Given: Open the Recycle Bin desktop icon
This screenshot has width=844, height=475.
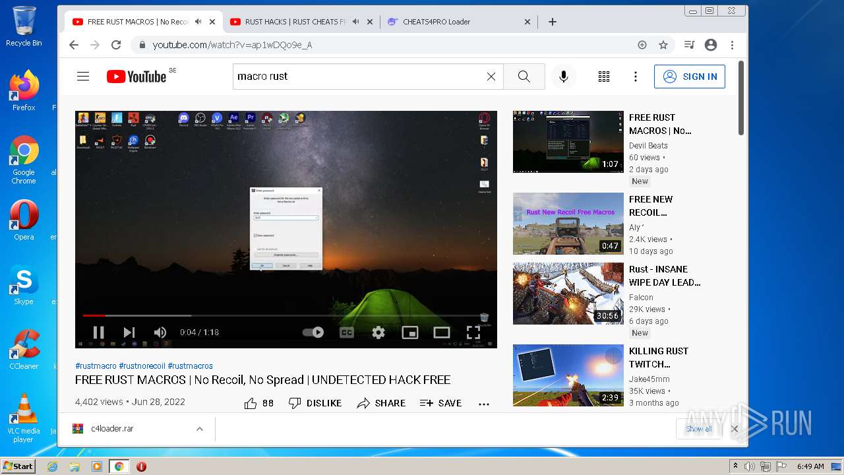Looking at the screenshot, I should click(x=24, y=26).
